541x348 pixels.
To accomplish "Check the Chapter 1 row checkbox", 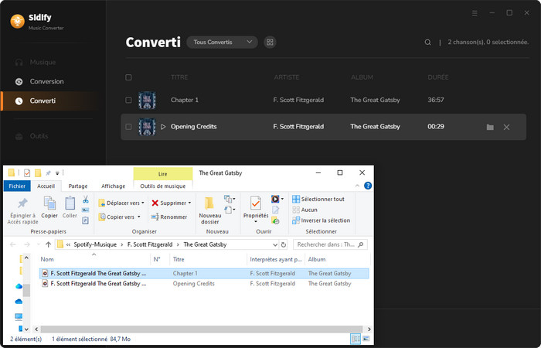I will [128, 101].
